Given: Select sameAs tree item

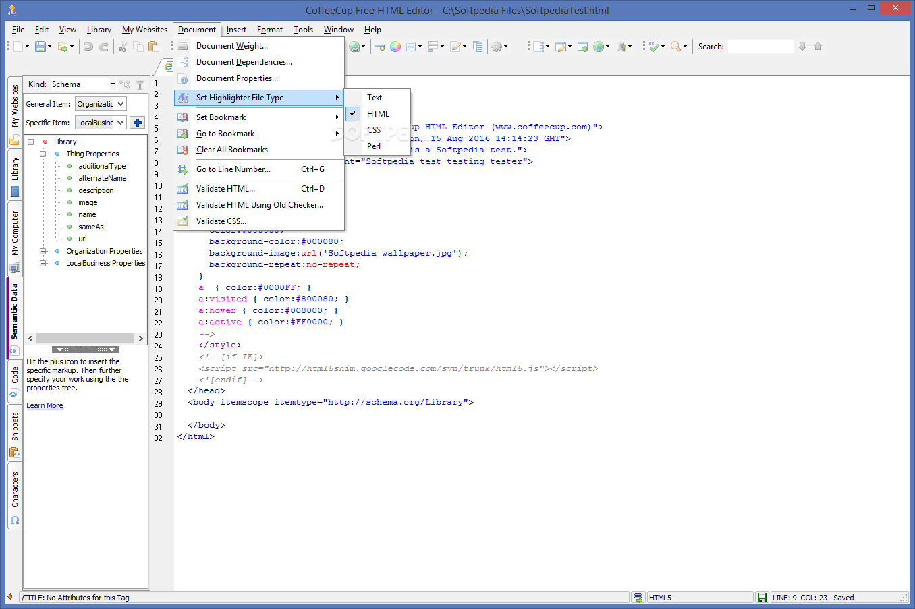Looking at the screenshot, I should click(91, 227).
